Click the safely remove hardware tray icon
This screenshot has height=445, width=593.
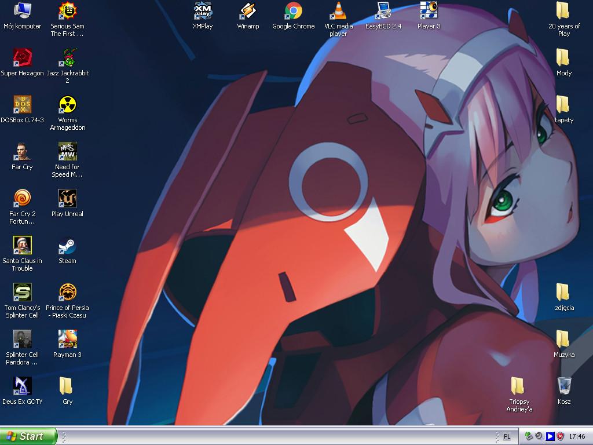coord(529,437)
